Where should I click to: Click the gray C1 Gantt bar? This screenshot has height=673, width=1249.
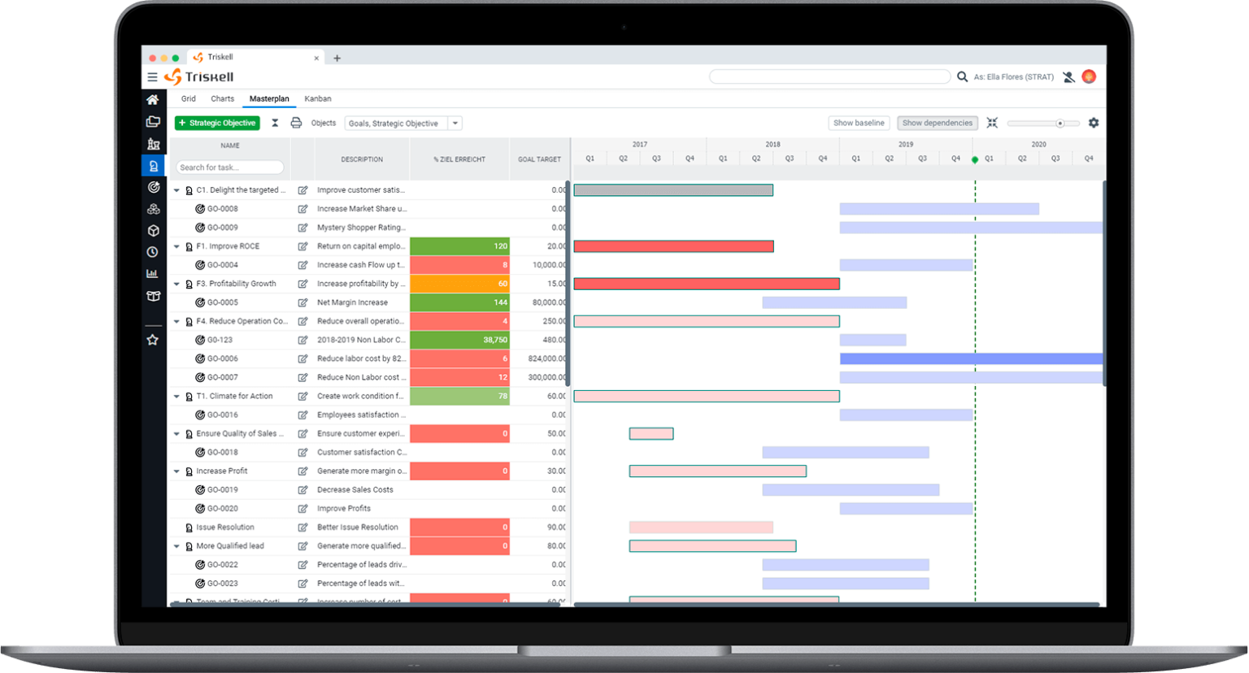[673, 190]
